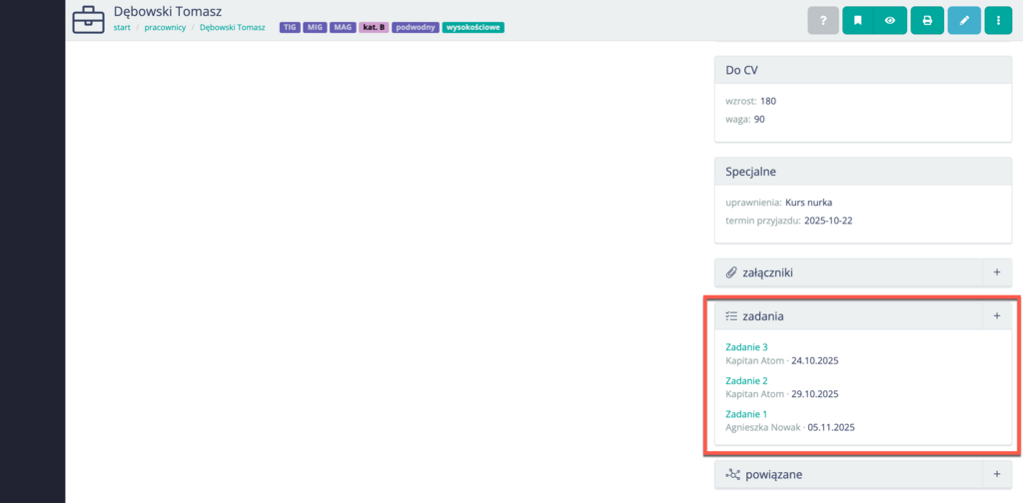Open the pracownicy breadcrumb link

165,28
